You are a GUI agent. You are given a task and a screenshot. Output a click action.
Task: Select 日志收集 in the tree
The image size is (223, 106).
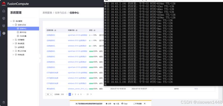[23, 36]
